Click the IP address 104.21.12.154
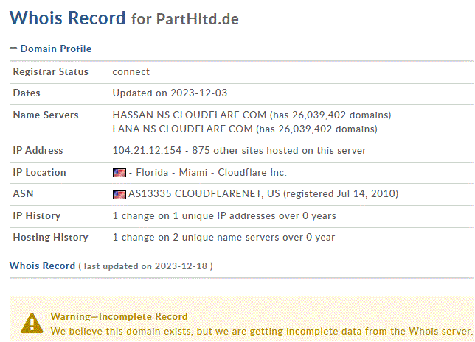The width and height of the screenshot is (475, 342). [x=148, y=150]
